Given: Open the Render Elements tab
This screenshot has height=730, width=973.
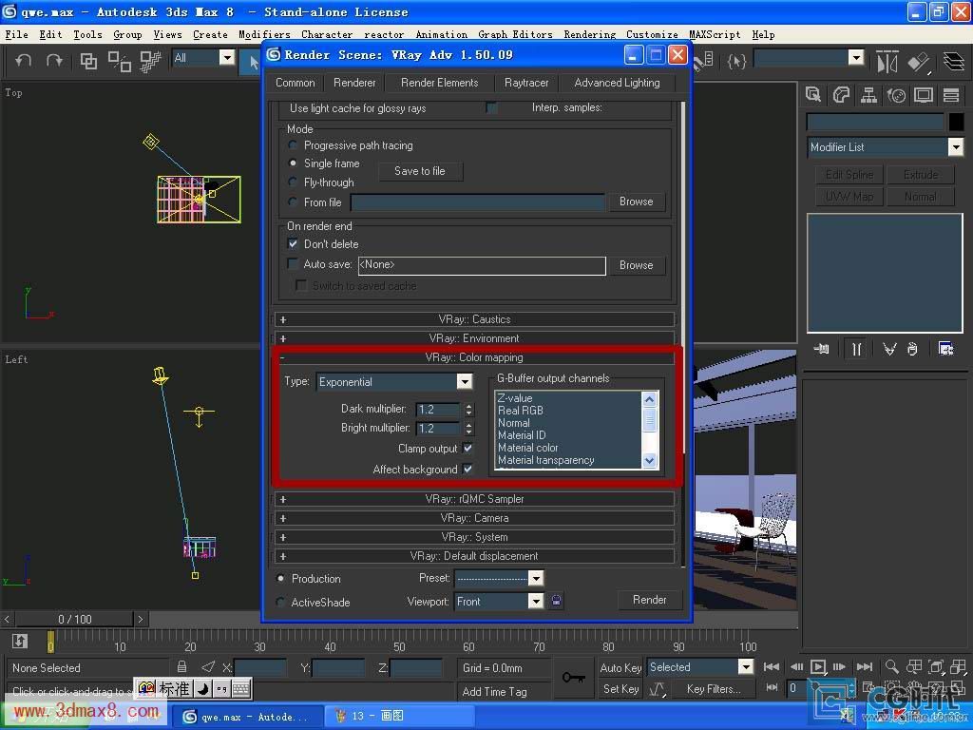Looking at the screenshot, I should [439, 83].
